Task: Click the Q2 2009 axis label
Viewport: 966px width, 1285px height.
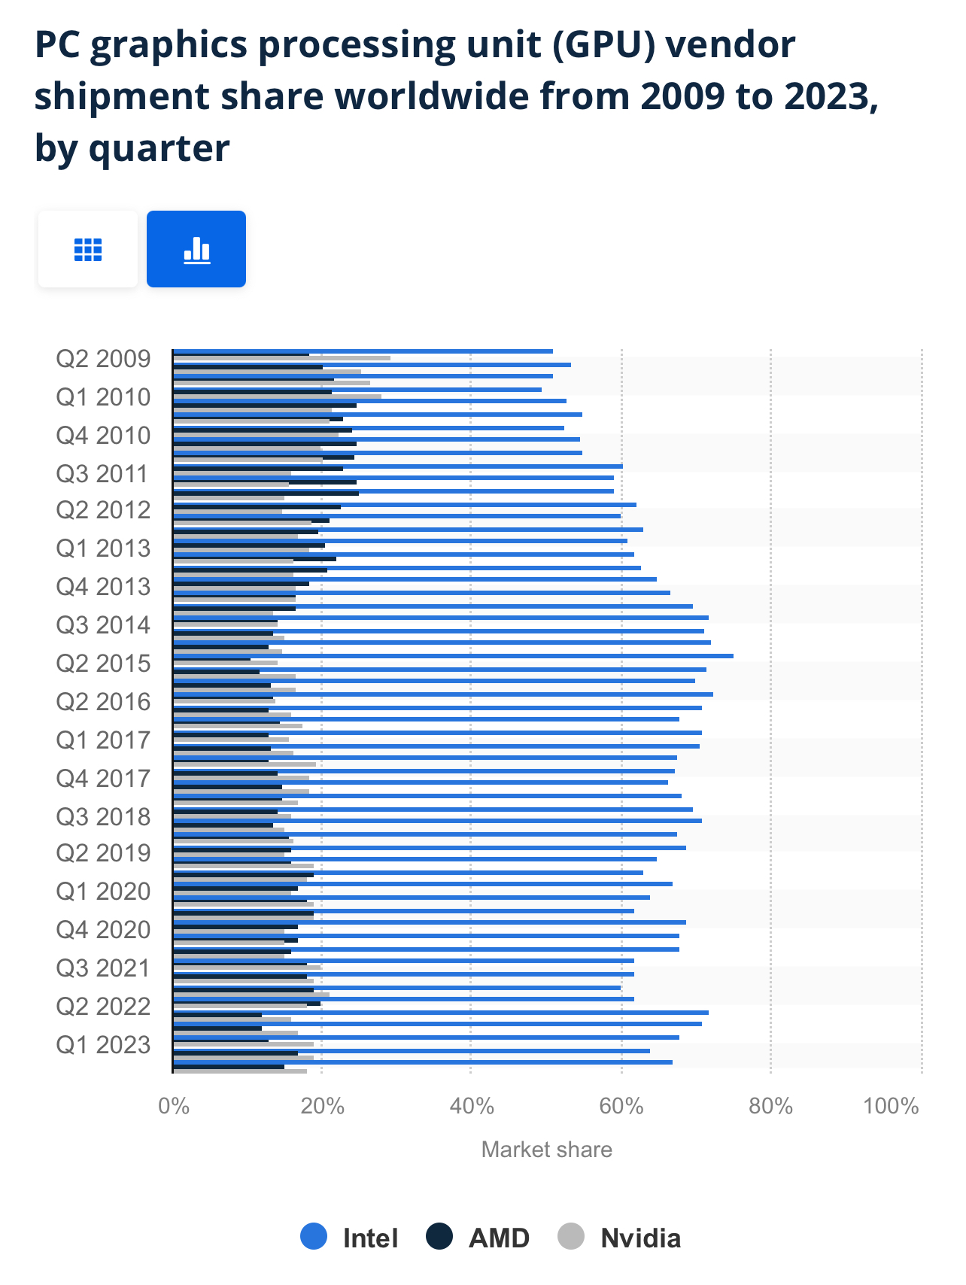Action: point(103,359)
